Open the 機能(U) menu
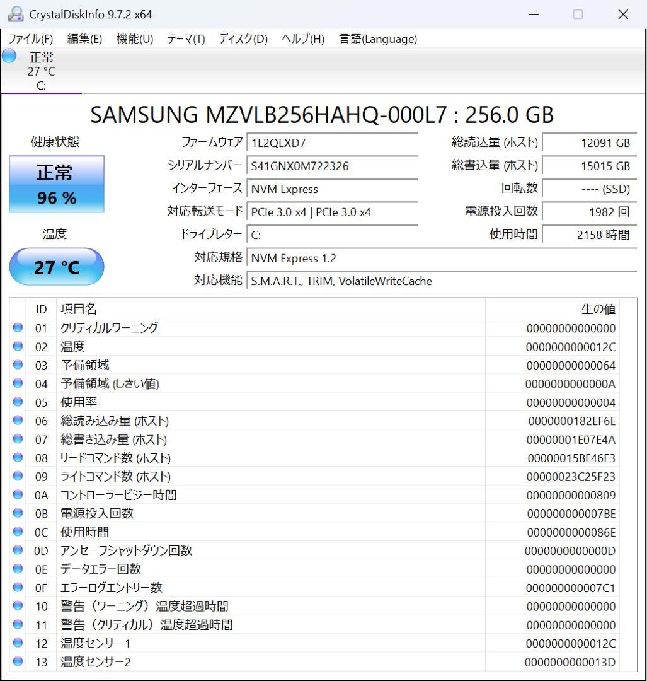 134,38
